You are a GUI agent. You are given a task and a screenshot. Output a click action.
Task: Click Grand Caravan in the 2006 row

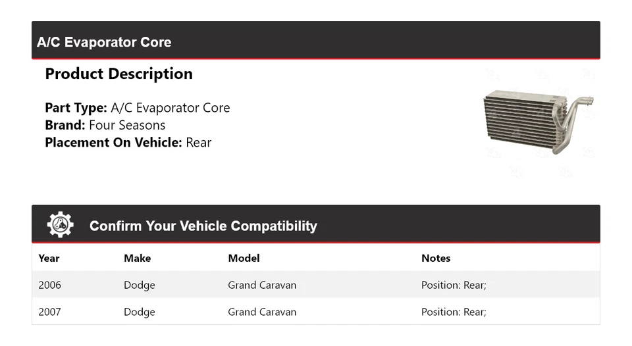click(x=262, y=285)
